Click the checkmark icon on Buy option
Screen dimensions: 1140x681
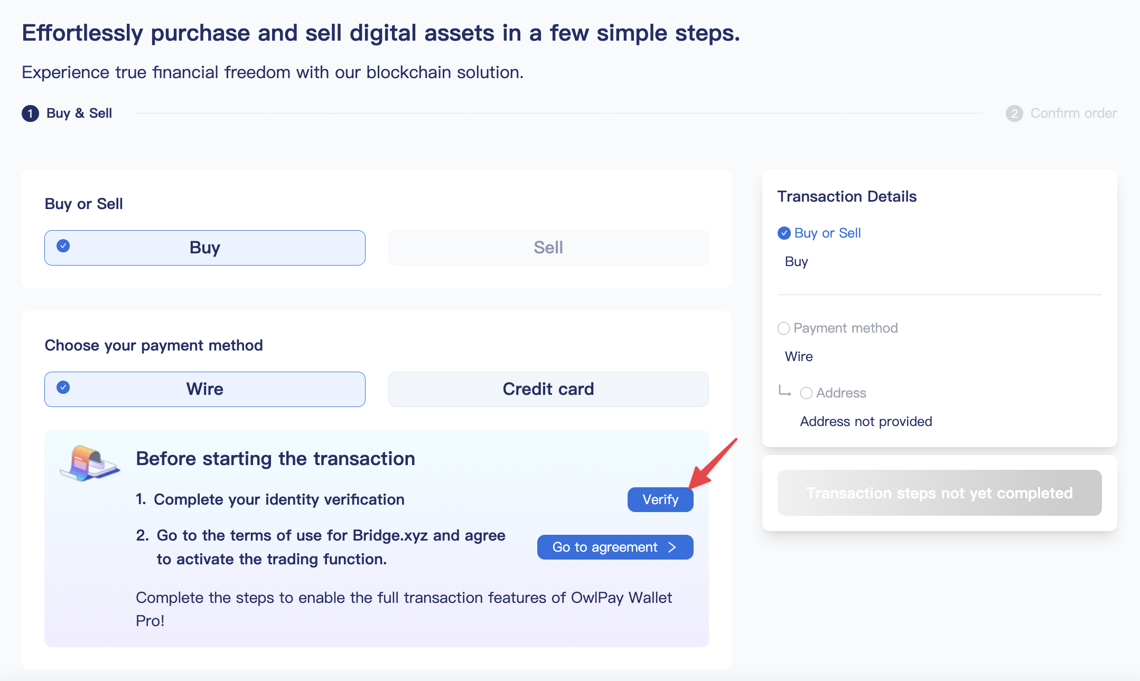63,246
